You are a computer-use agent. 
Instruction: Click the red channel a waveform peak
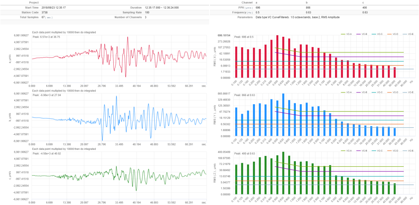[128, 38]
